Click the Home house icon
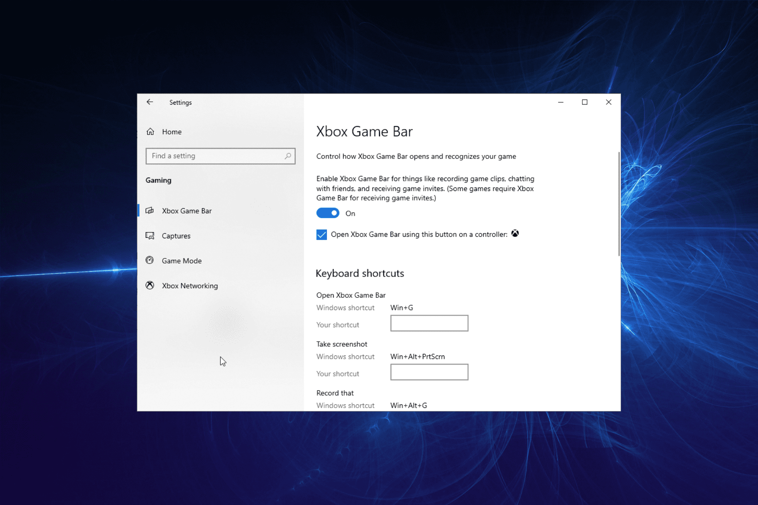 pos(150,131)
